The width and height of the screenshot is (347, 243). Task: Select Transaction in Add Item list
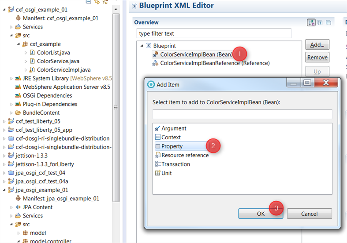pyautogui.click(x=176, y=164)
